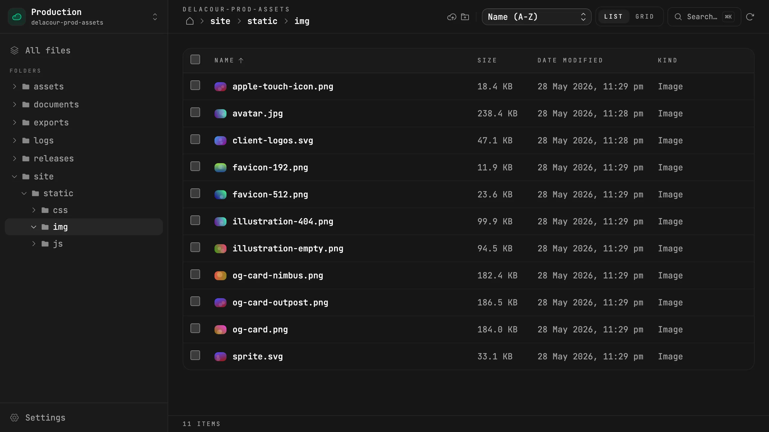Tick the checkbox for favicon-512.png
Image resolution: width=769 pixels, height=432 pixels.
(x=195, y=193)
